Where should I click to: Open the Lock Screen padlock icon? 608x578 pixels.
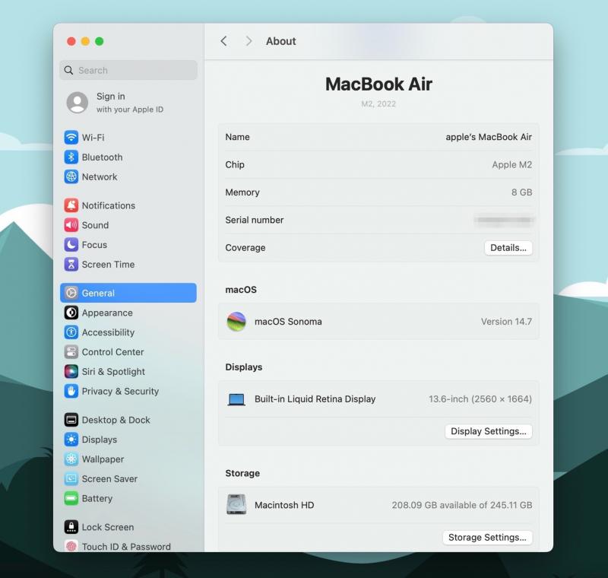pyautogui.click(x=71, y=527)
